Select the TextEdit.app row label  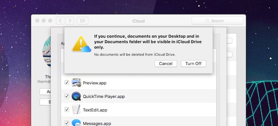coord(95,110)
